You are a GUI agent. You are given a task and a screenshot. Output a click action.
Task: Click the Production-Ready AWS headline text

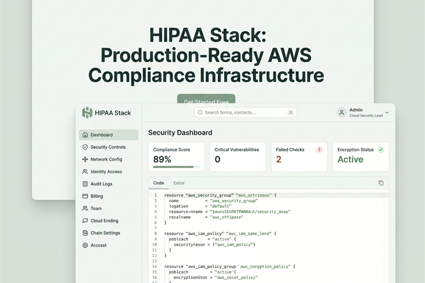206,55
